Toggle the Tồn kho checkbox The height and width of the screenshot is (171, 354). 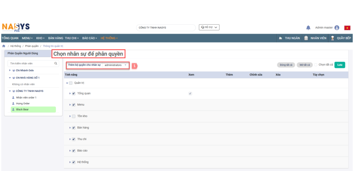(x=74, y=116)
